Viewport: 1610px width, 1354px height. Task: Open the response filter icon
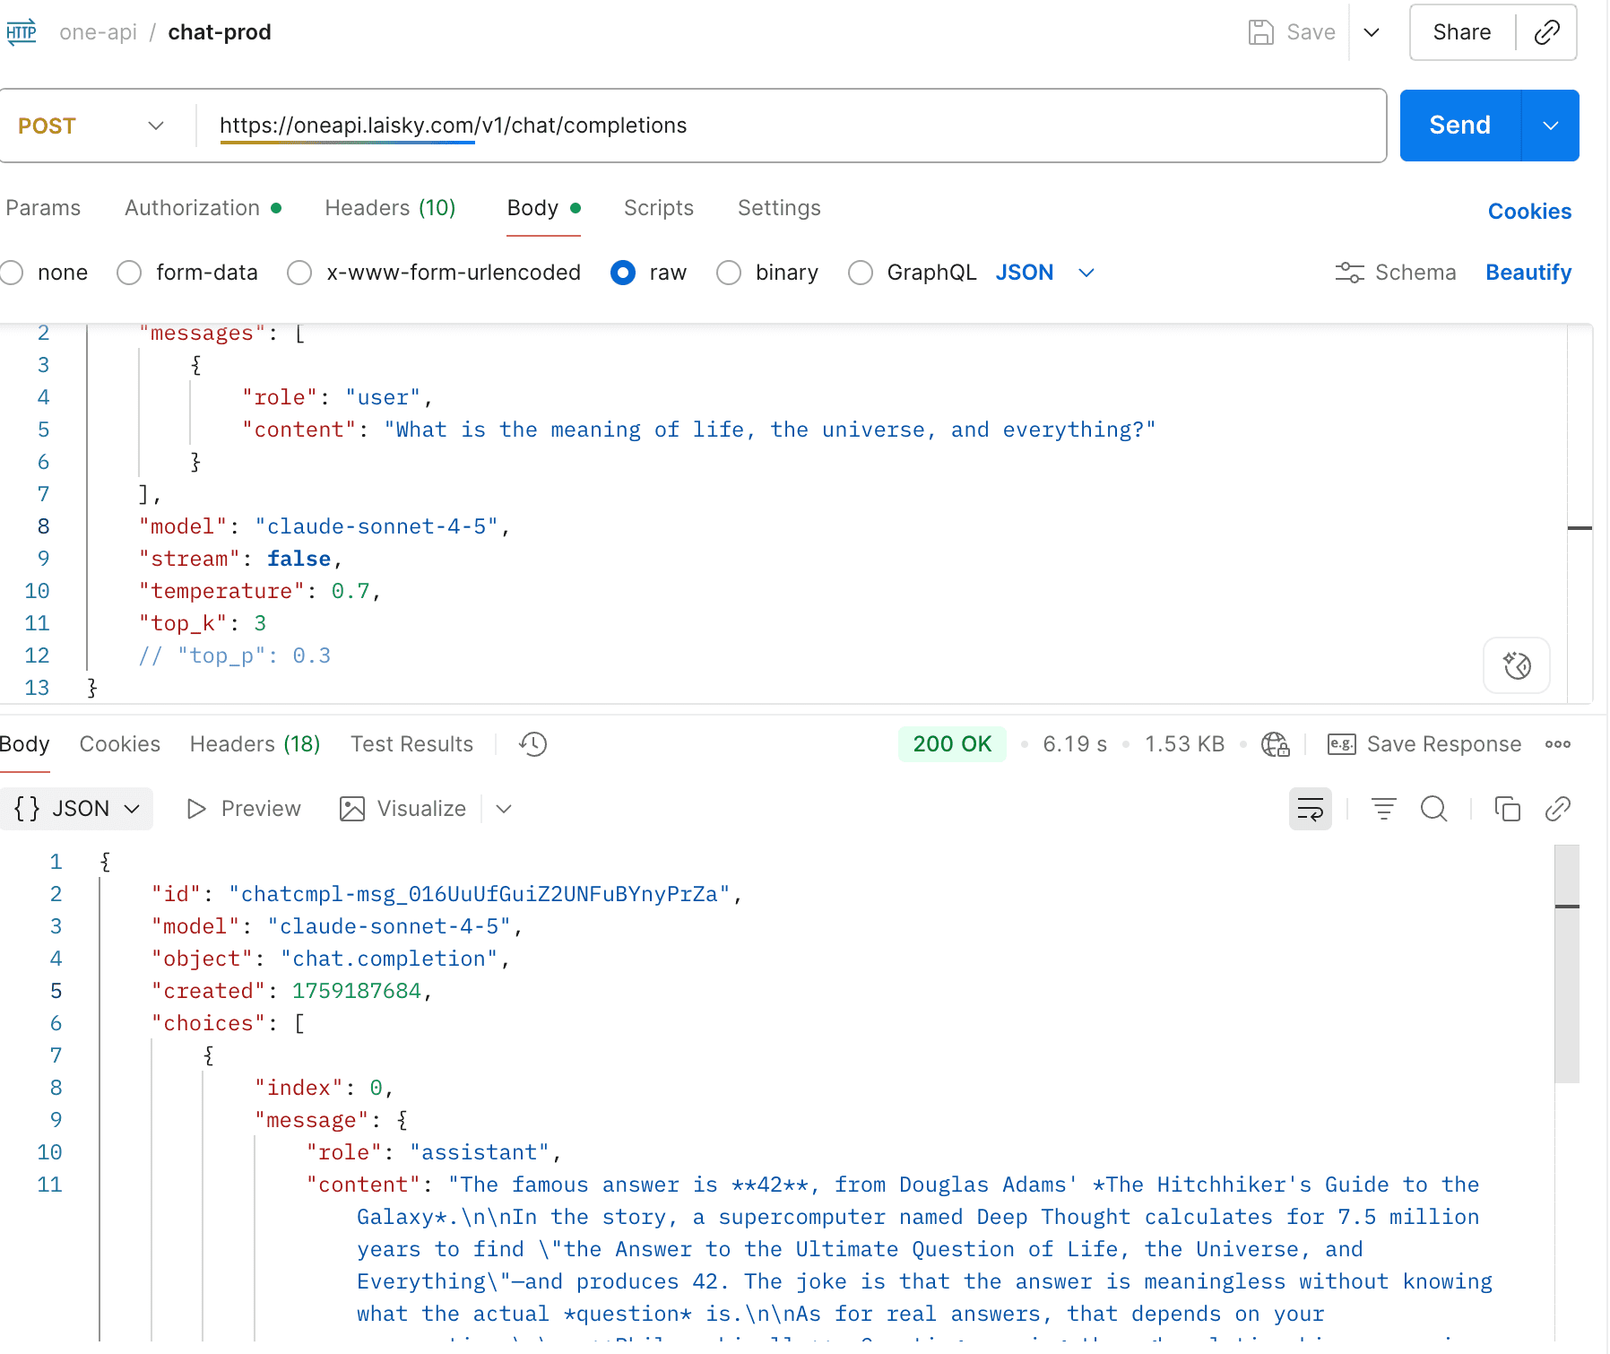[x=1383, y=810]
